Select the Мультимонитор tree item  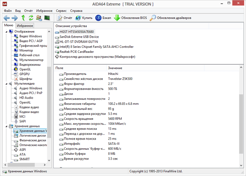(x=32, y=60)
